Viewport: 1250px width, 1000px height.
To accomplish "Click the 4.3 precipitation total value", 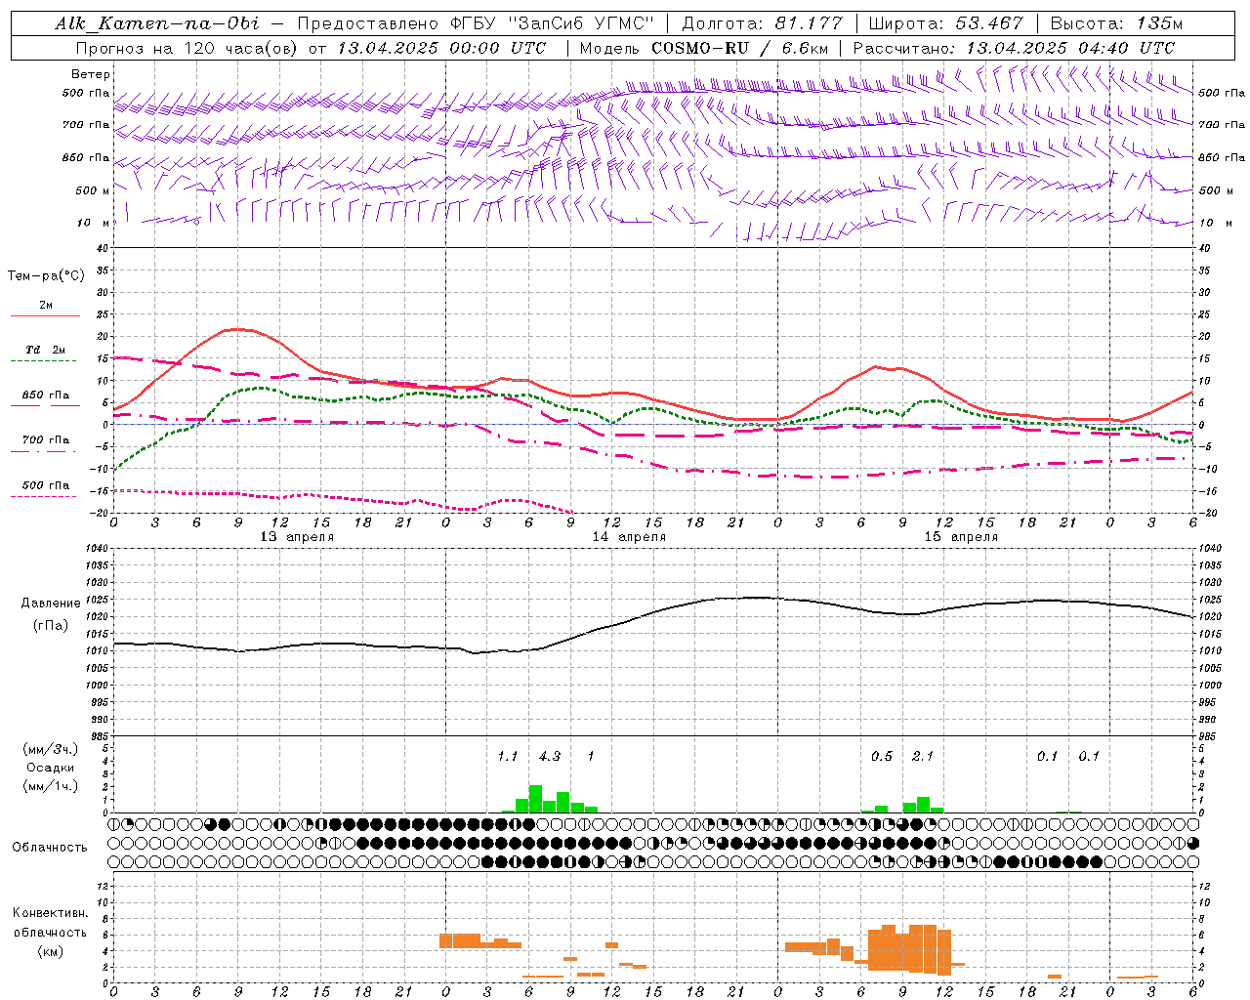I will tap(550, 756).
